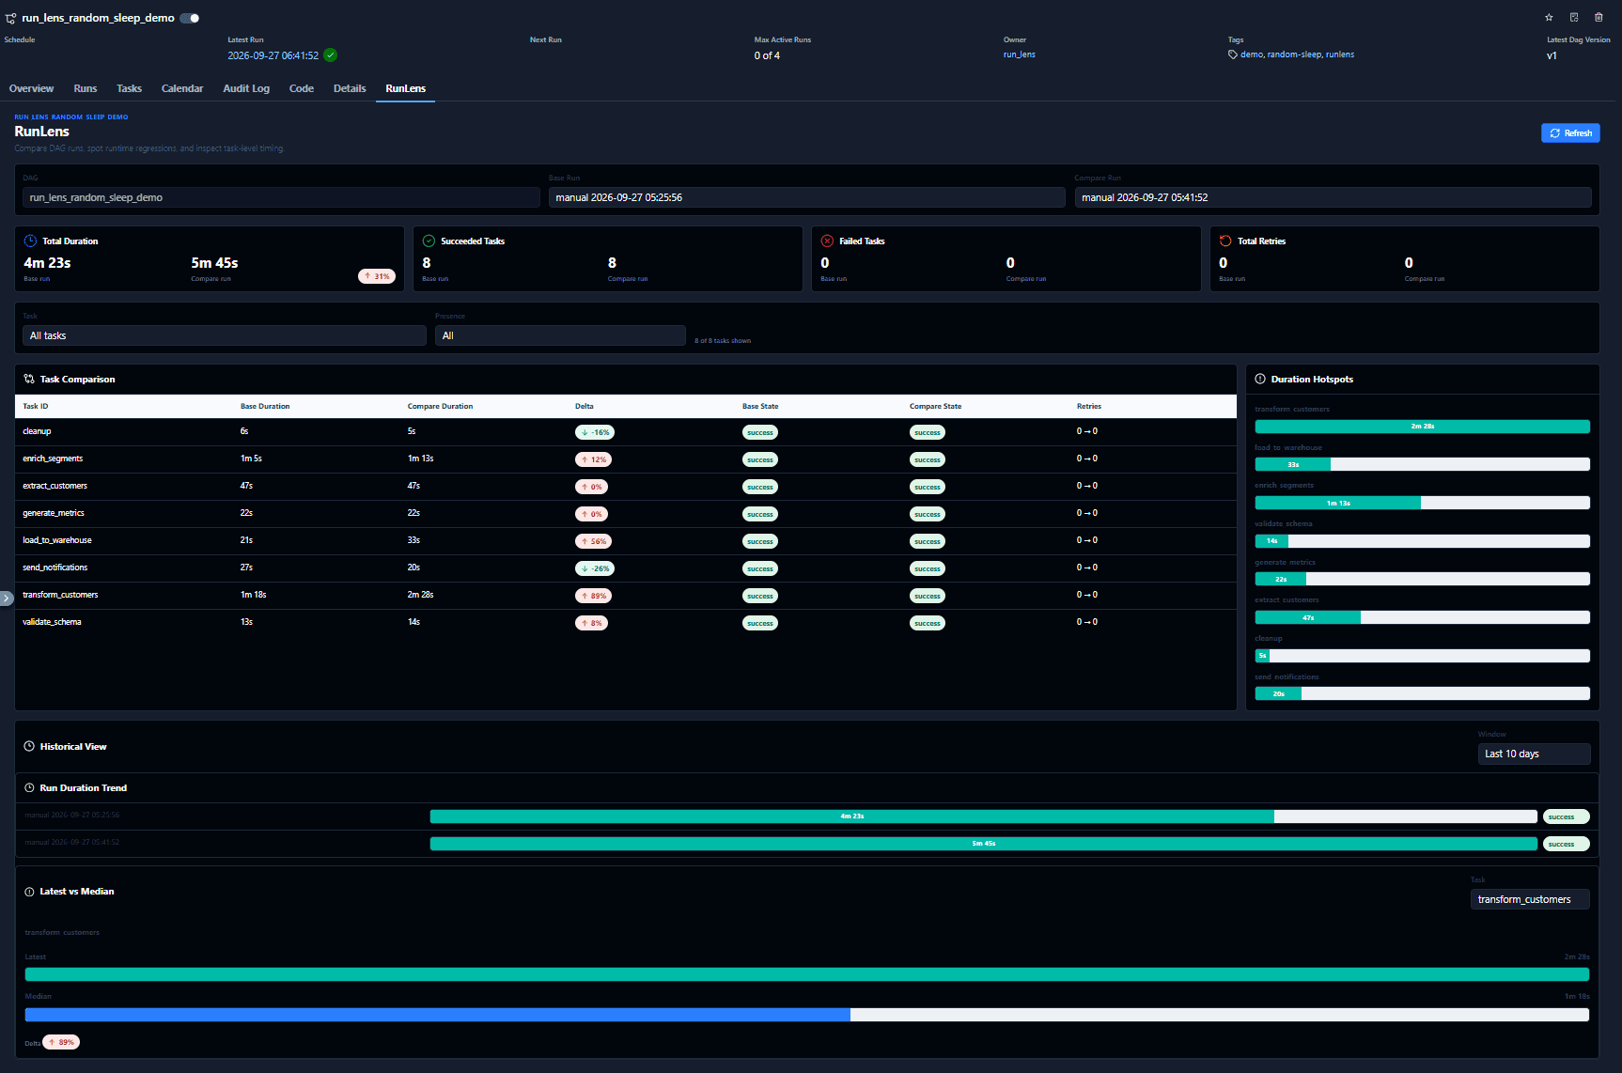Click the load_to_warehouse task row

pos(626,540)
